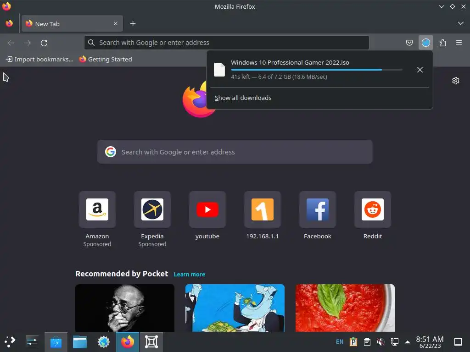Click the EN keyboard layout indicator
The width and height of the screenshot is (470, 352).
pos(340,342)
